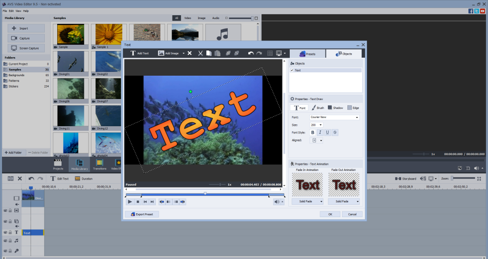Click the speaker volume icon
488x259 pixels.
coord(277,202)
